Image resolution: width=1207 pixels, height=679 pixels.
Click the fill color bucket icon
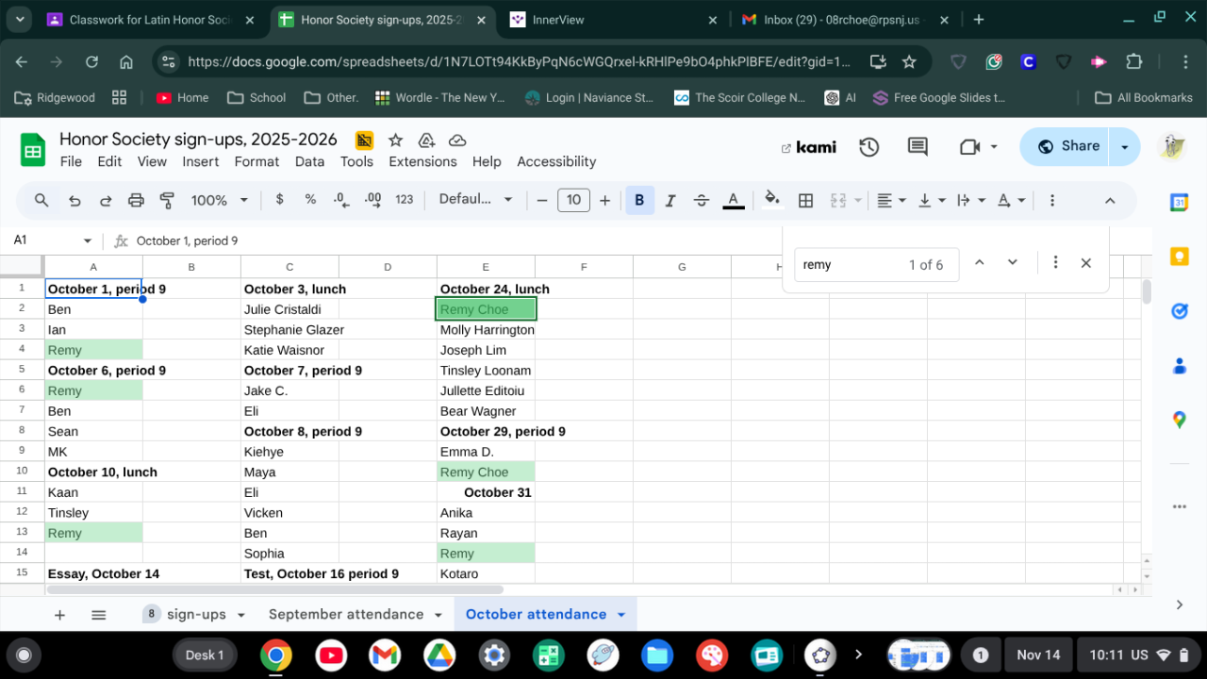click(772, 199)
